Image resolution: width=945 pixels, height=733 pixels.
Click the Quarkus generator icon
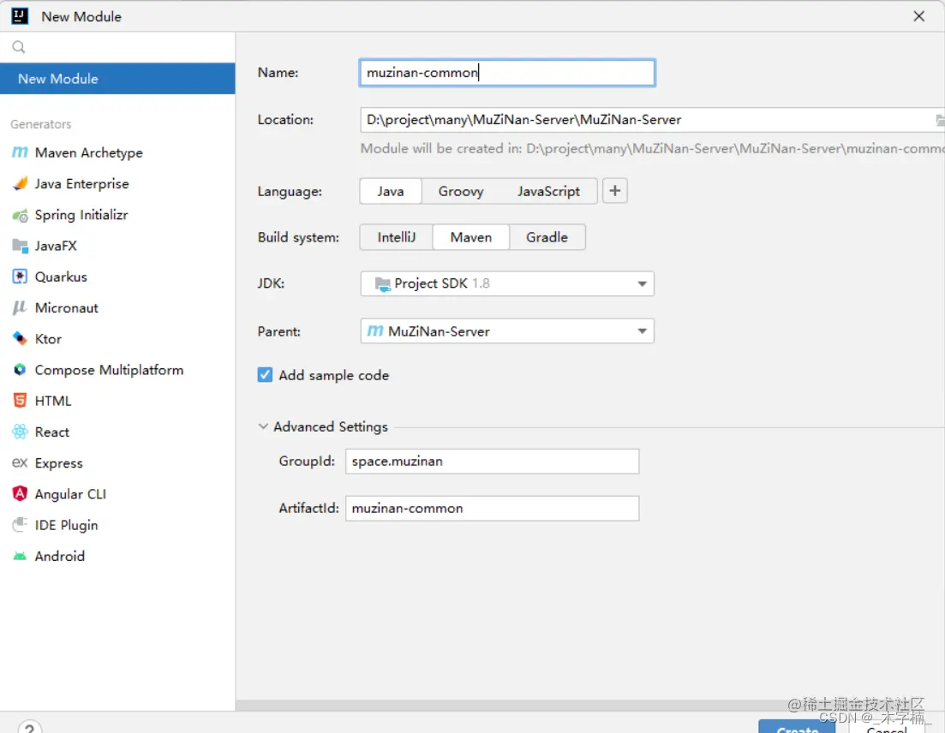(20, 277)
